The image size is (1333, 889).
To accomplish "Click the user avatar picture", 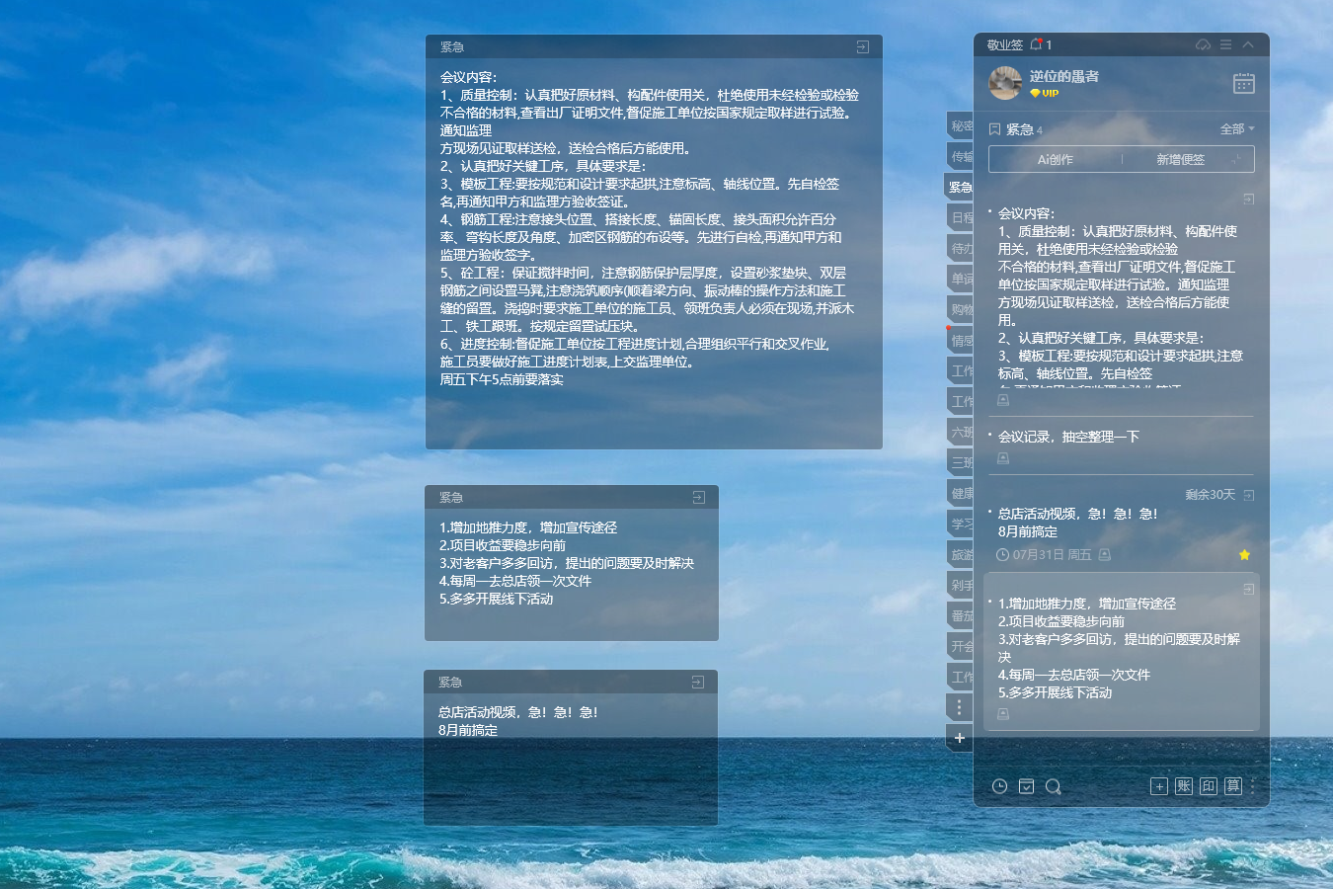I will pyautogui.click(x=1005, y=83).
